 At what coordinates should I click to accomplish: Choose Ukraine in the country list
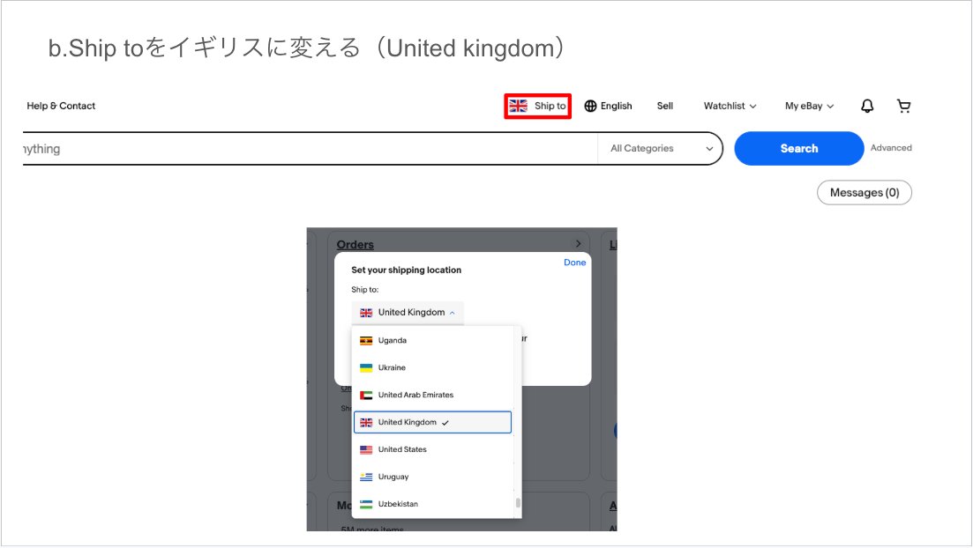(x=392, y=367)
